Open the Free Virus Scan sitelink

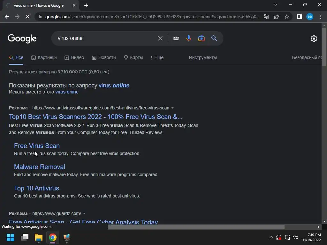coord(37,145)
